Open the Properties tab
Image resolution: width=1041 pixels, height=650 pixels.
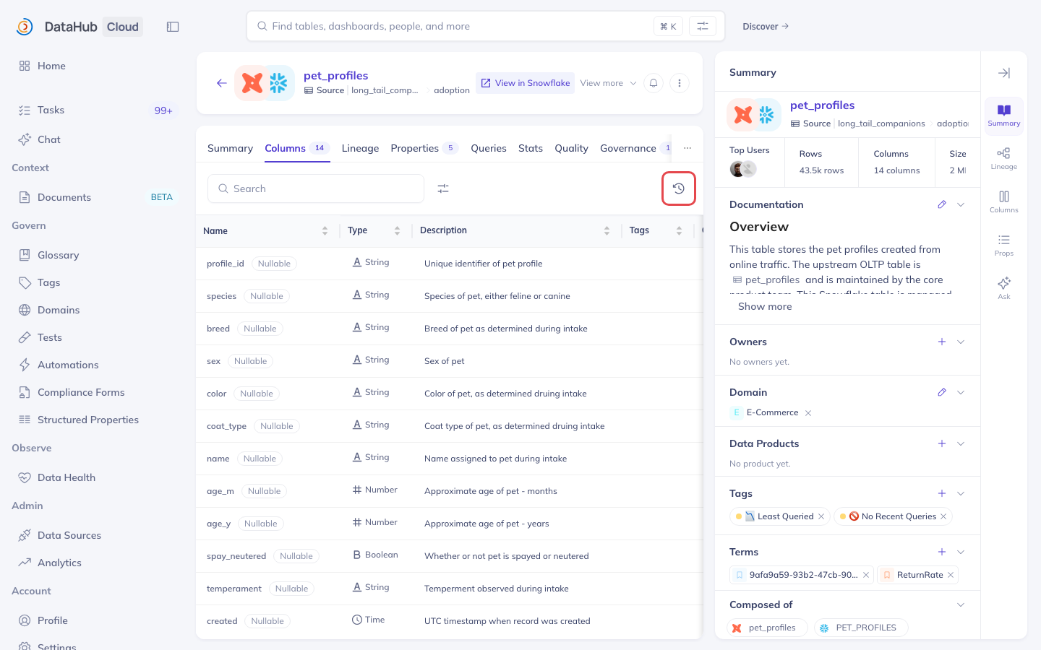(x=424, y=148)
